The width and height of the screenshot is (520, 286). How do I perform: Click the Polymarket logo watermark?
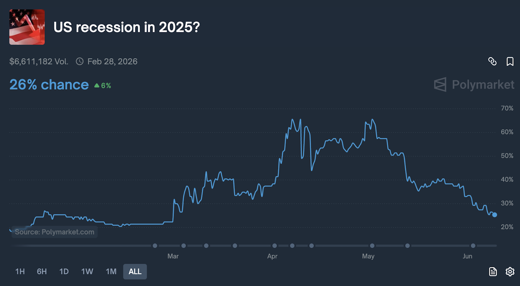(474, 85)
